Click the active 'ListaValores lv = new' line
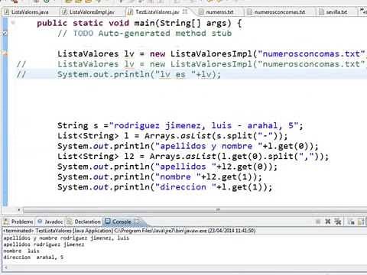This screenshot has width=367, height=275. [212, 53]
